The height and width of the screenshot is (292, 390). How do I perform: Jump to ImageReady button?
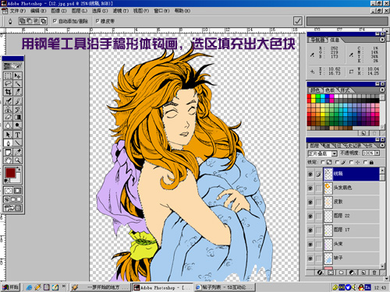click(12, 208)
